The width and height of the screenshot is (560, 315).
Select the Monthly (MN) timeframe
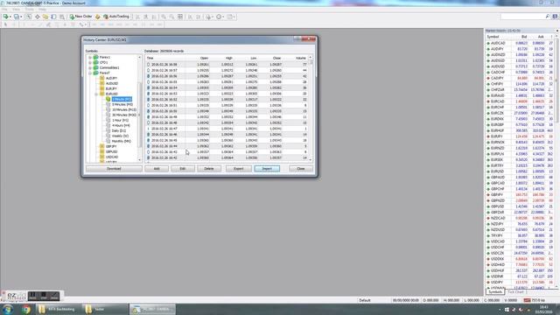122,141
